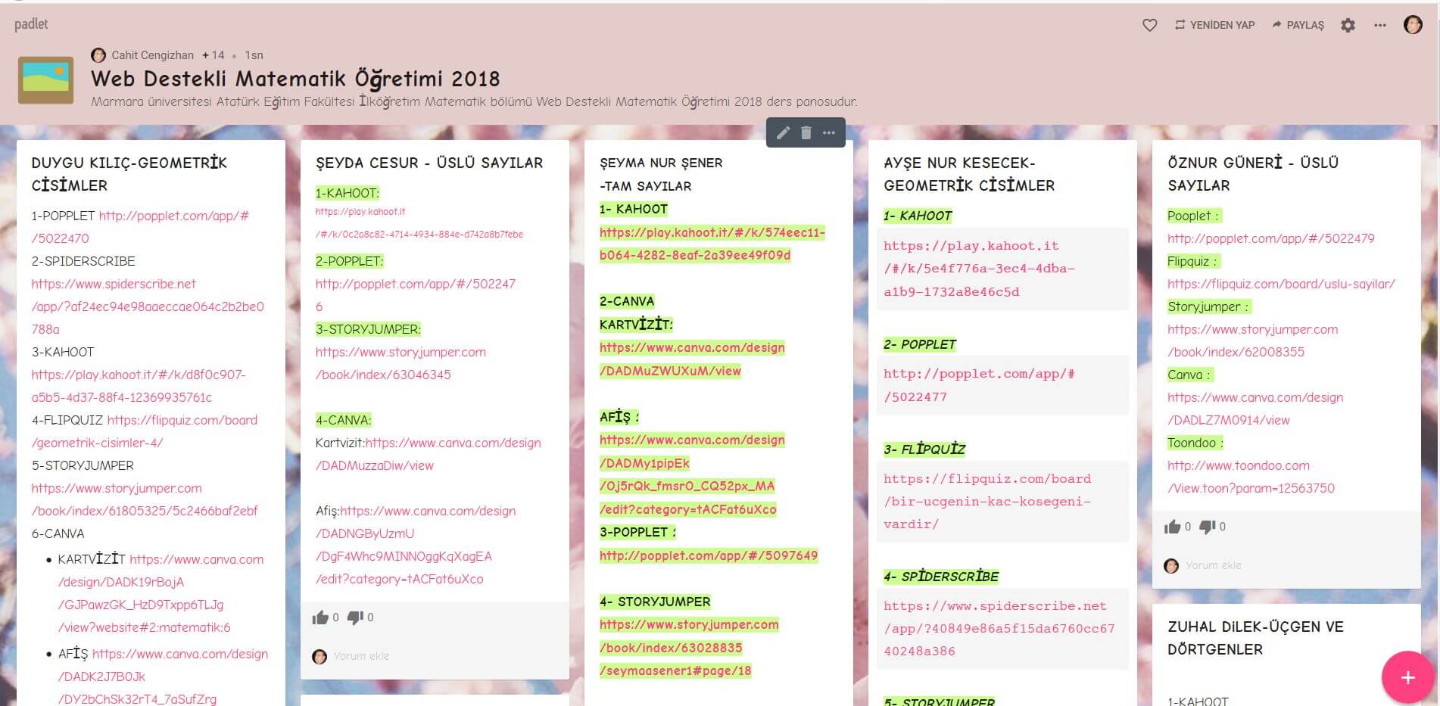This screenshot has height=706, width=1440.
Task: Open Duygu Kılıç's popplet link
Action: tap(140, 227)
